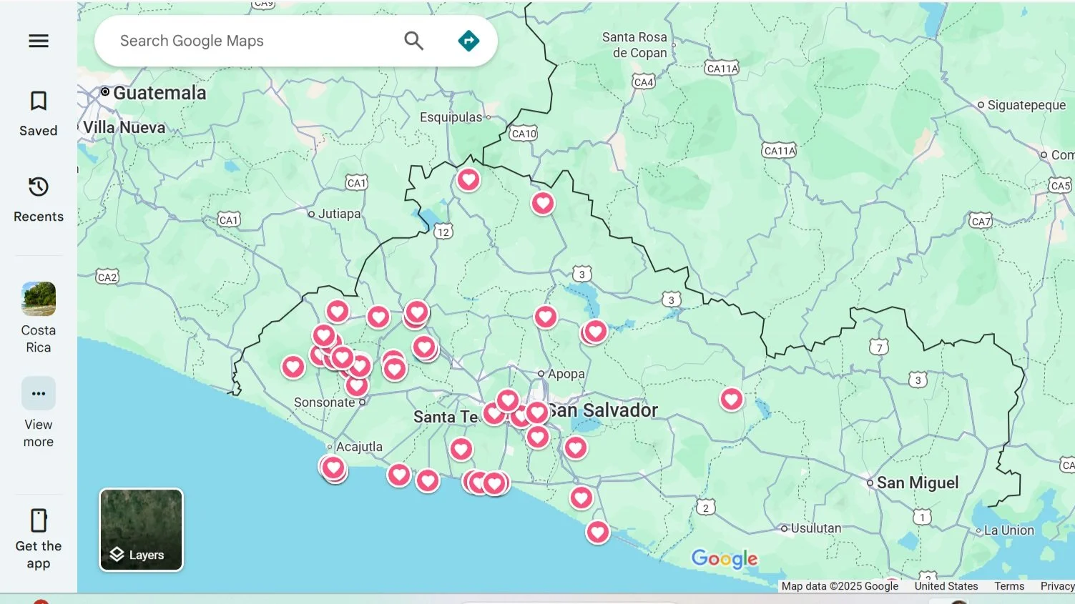Screen dimensions: 1075x604
Task: Click the Villa Nueva label
Action: click(124, 127)
